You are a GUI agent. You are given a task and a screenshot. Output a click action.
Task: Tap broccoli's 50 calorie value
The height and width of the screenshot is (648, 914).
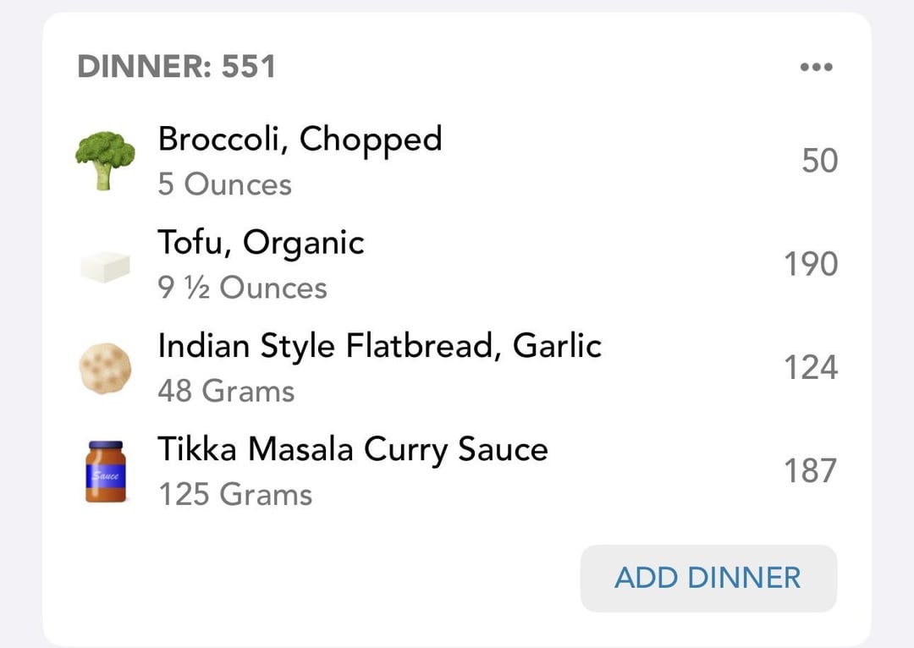[x=819, y=160]
